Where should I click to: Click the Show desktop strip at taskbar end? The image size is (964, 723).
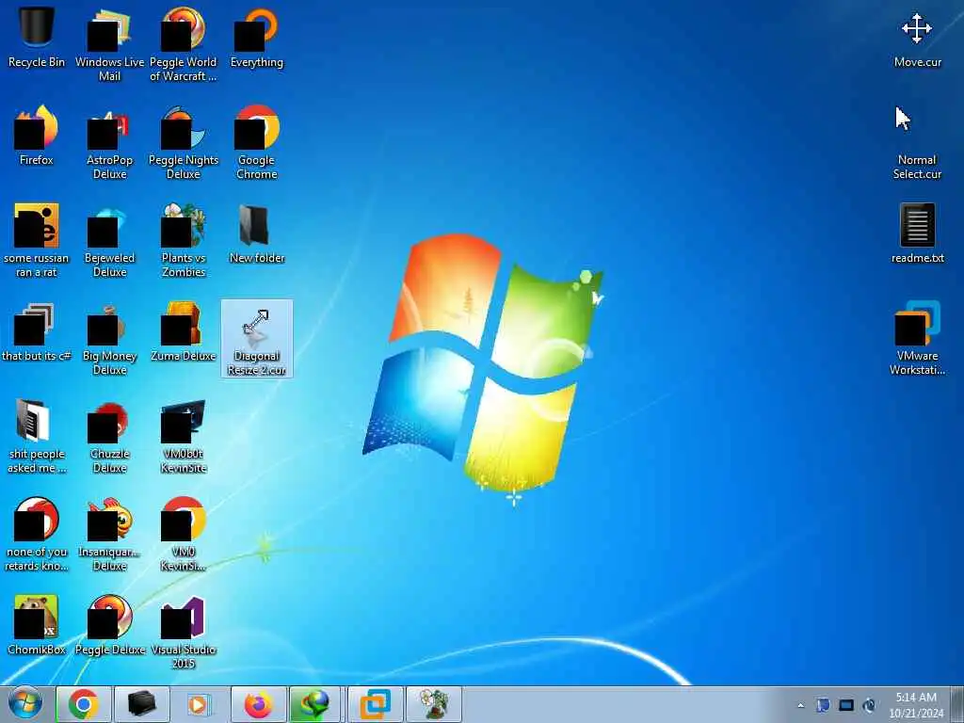tap(957, 704)
